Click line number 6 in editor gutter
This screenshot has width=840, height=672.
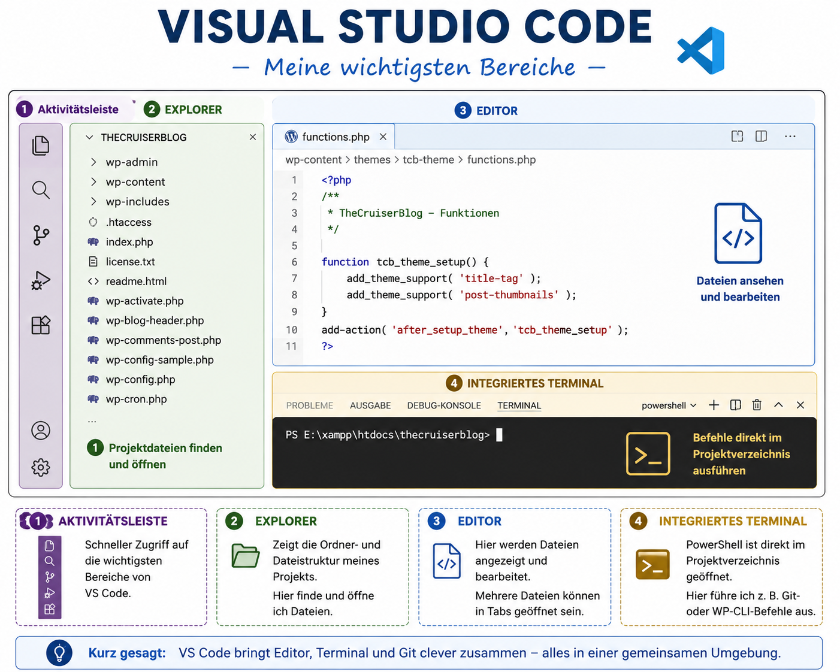pyautogui.click(x=294, y=262)
